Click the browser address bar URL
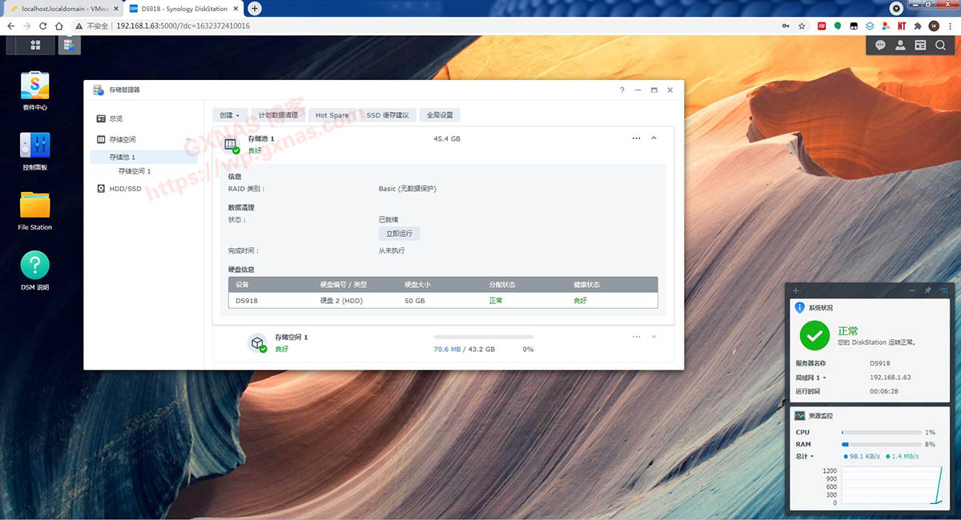The image size is (961, 520). [x=183, y=26]
